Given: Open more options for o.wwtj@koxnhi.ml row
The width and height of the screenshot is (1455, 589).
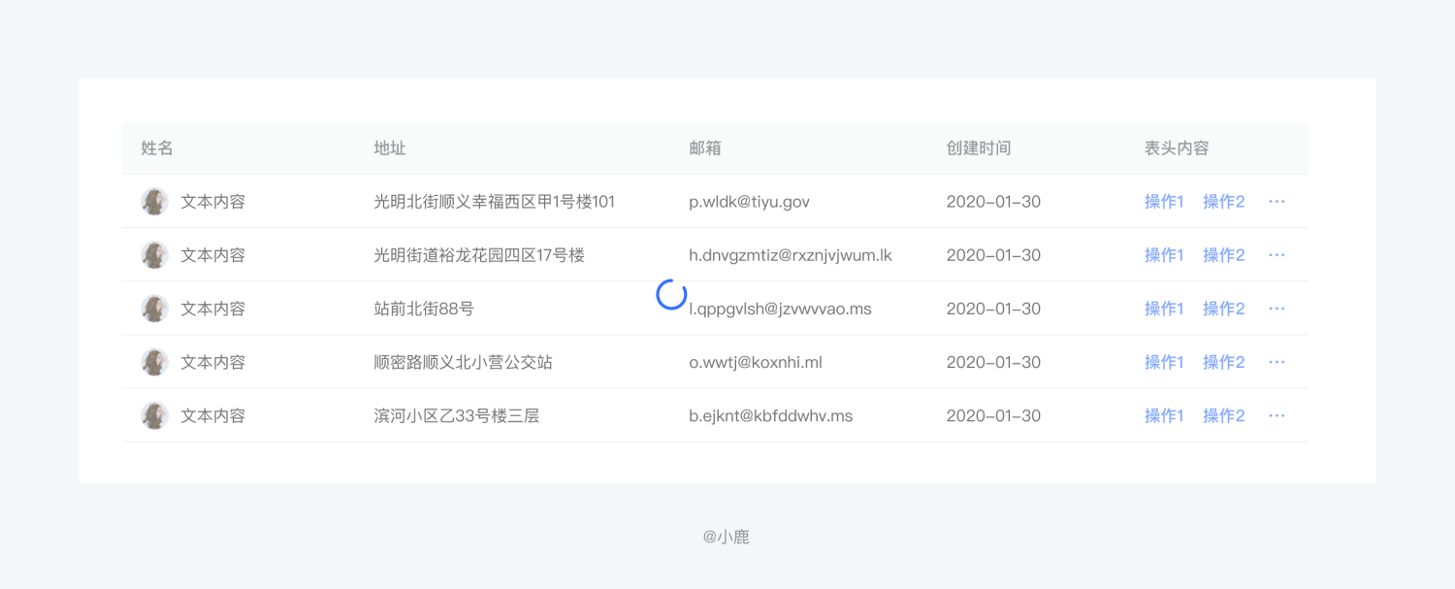Looking at the screenshot, I should click(1277, 362).
